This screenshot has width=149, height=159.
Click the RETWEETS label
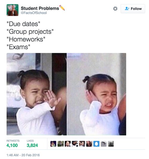pos(13,141)
